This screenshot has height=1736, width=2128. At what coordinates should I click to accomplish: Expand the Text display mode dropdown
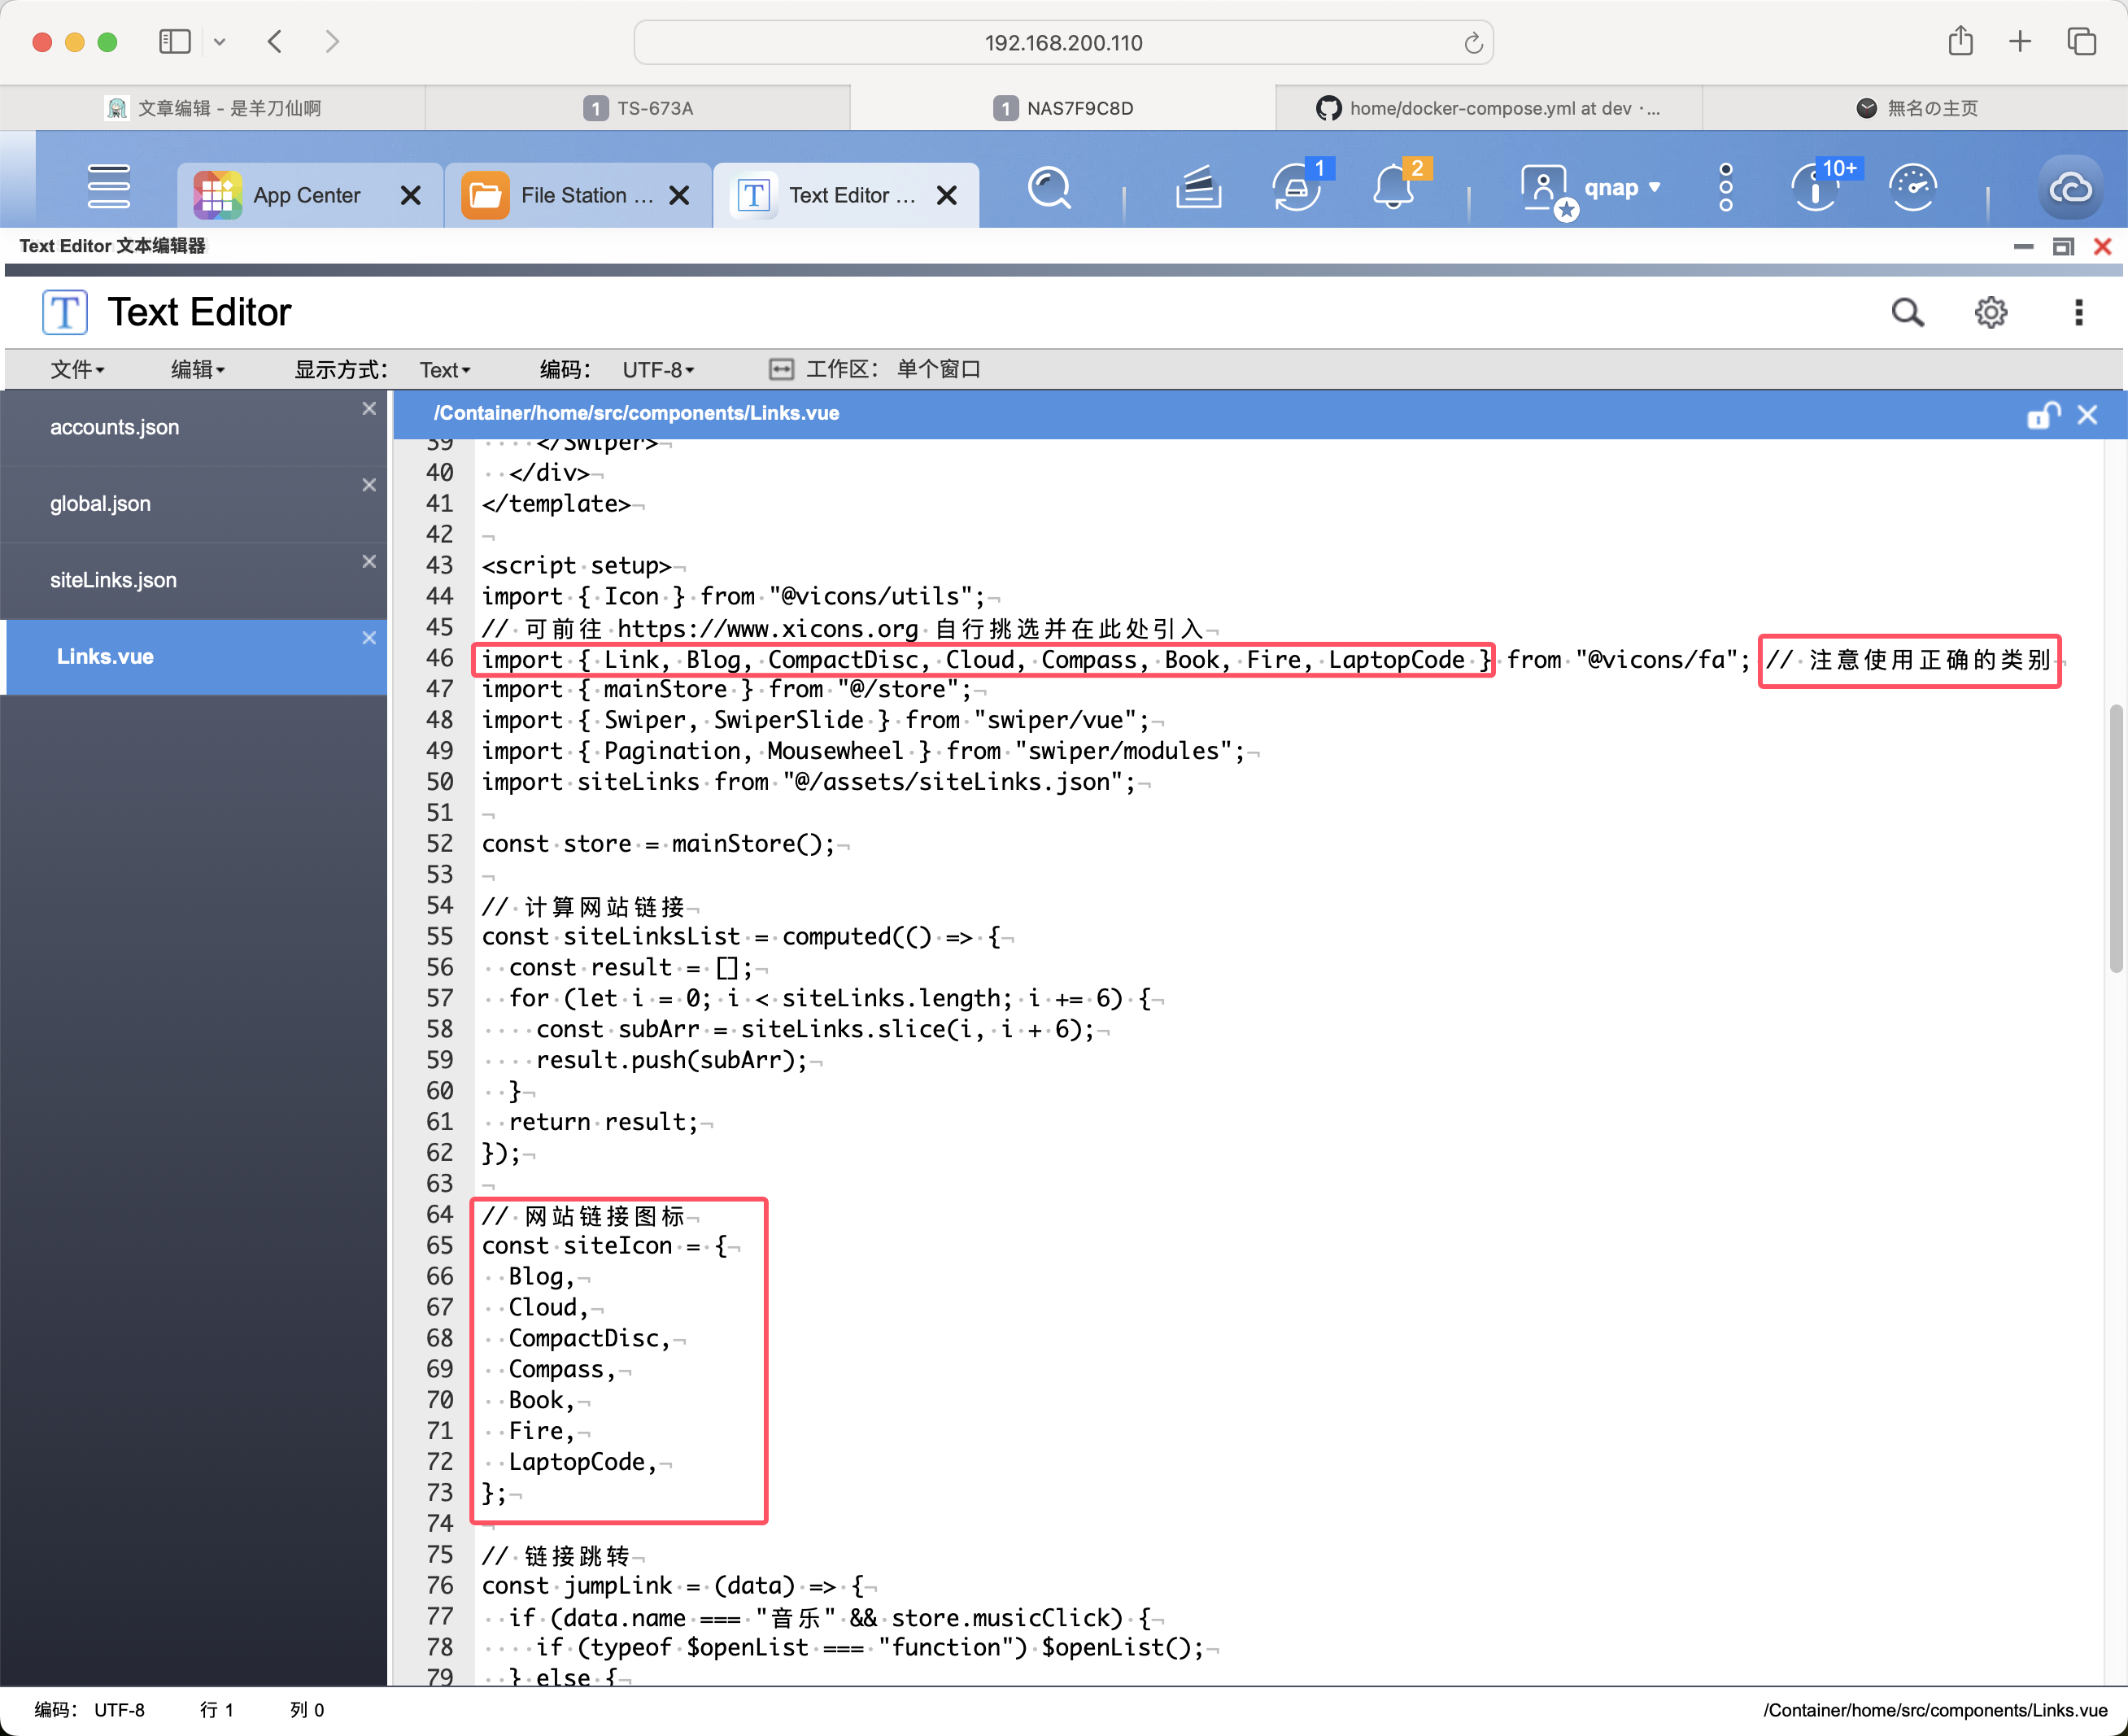click(x=444, y=370)
